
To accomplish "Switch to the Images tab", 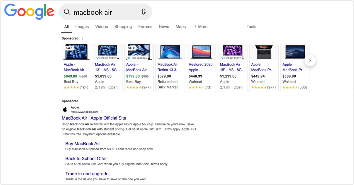I will 82,27.
